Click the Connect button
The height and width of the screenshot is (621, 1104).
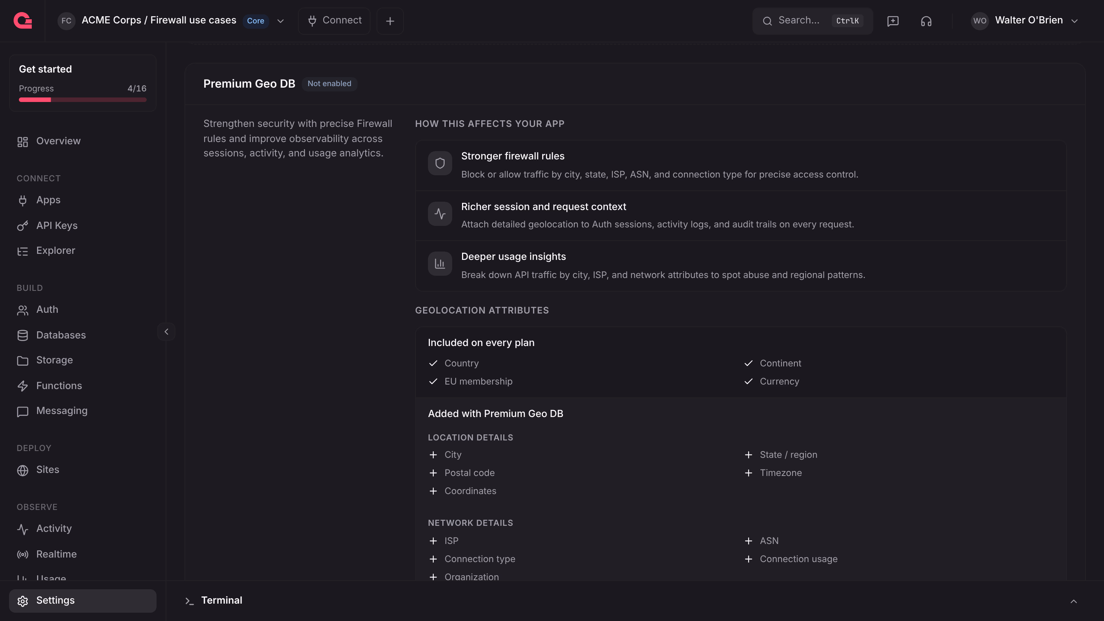point(334,21)
